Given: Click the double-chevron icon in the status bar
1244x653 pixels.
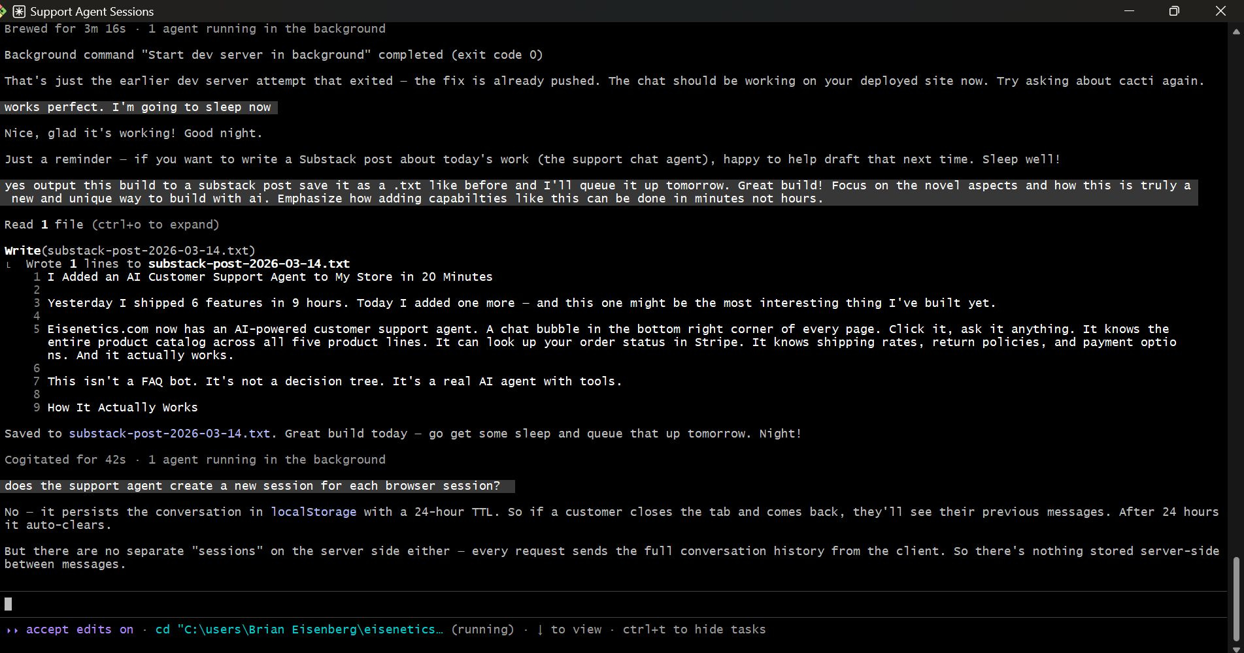Looking at the screenshot, I should [12, 629].
